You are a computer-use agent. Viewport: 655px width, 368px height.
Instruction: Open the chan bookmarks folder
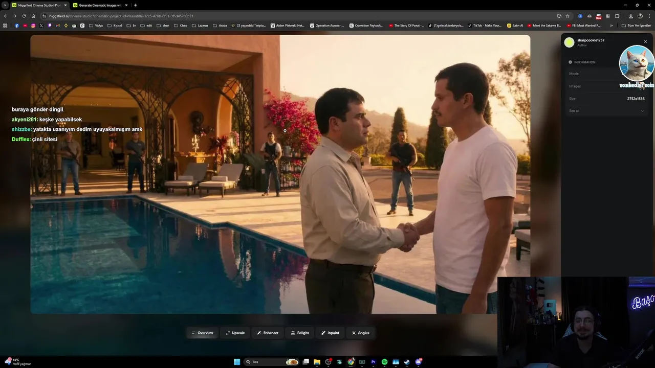pos(163,26)
